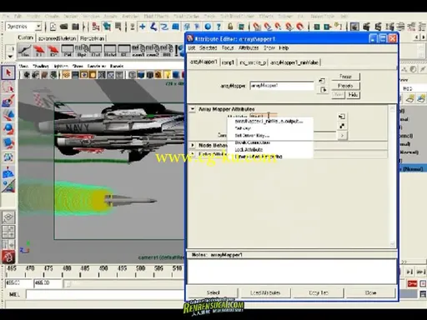Pick the Lasso Select tool
Image resolution: width=427 pixels, height=320 pixels.
[x=8, y=87]
